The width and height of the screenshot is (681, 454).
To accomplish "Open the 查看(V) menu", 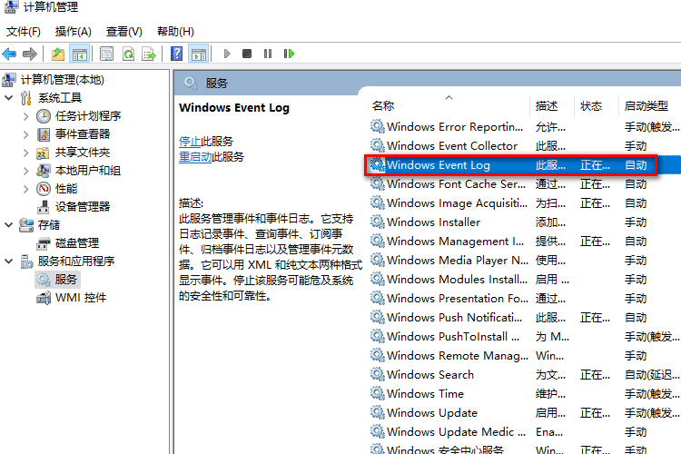I will pyautogui.click(x=123, y=31).
